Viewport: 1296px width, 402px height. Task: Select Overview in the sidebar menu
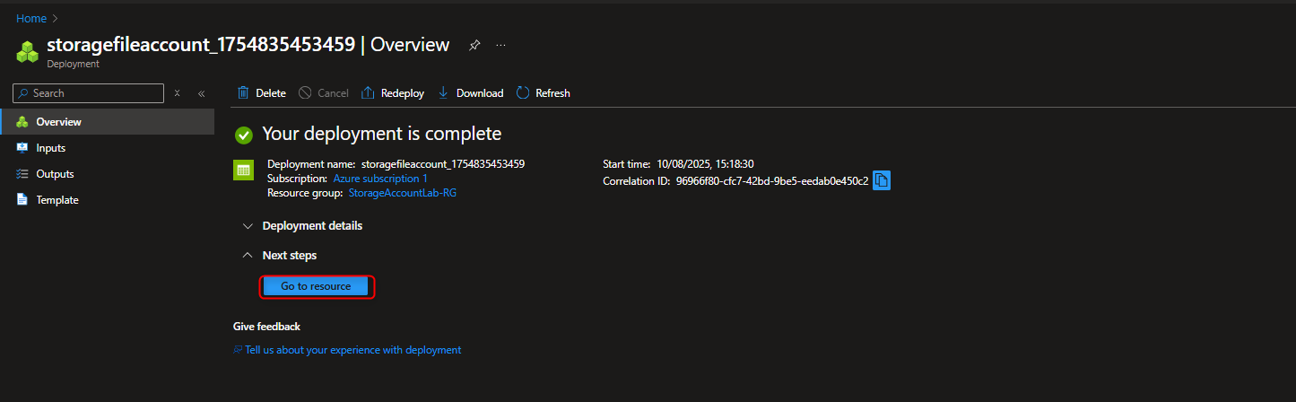pos(108,122)
